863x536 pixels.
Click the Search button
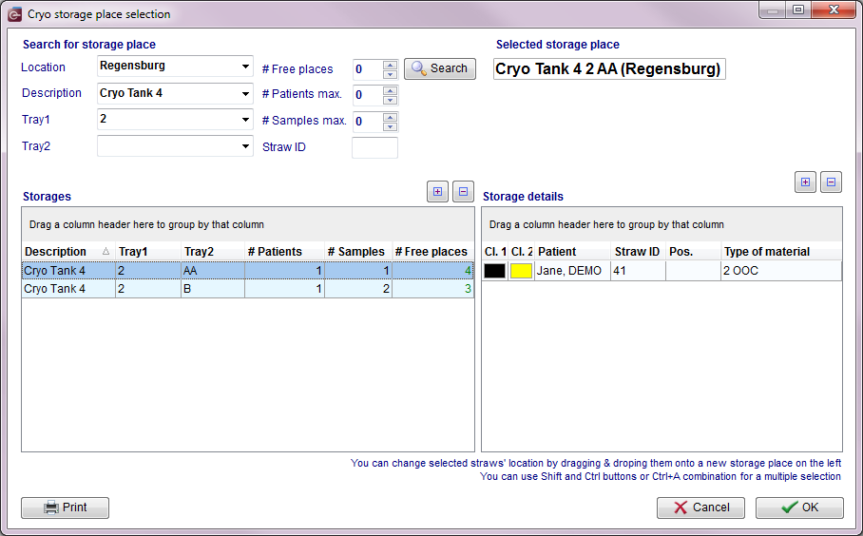pos(440,68)
